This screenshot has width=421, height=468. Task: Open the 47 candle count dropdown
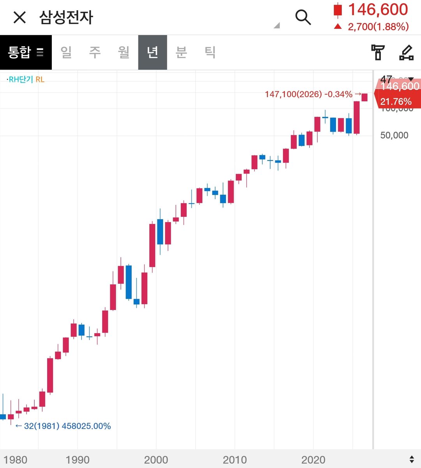point(397,80)
